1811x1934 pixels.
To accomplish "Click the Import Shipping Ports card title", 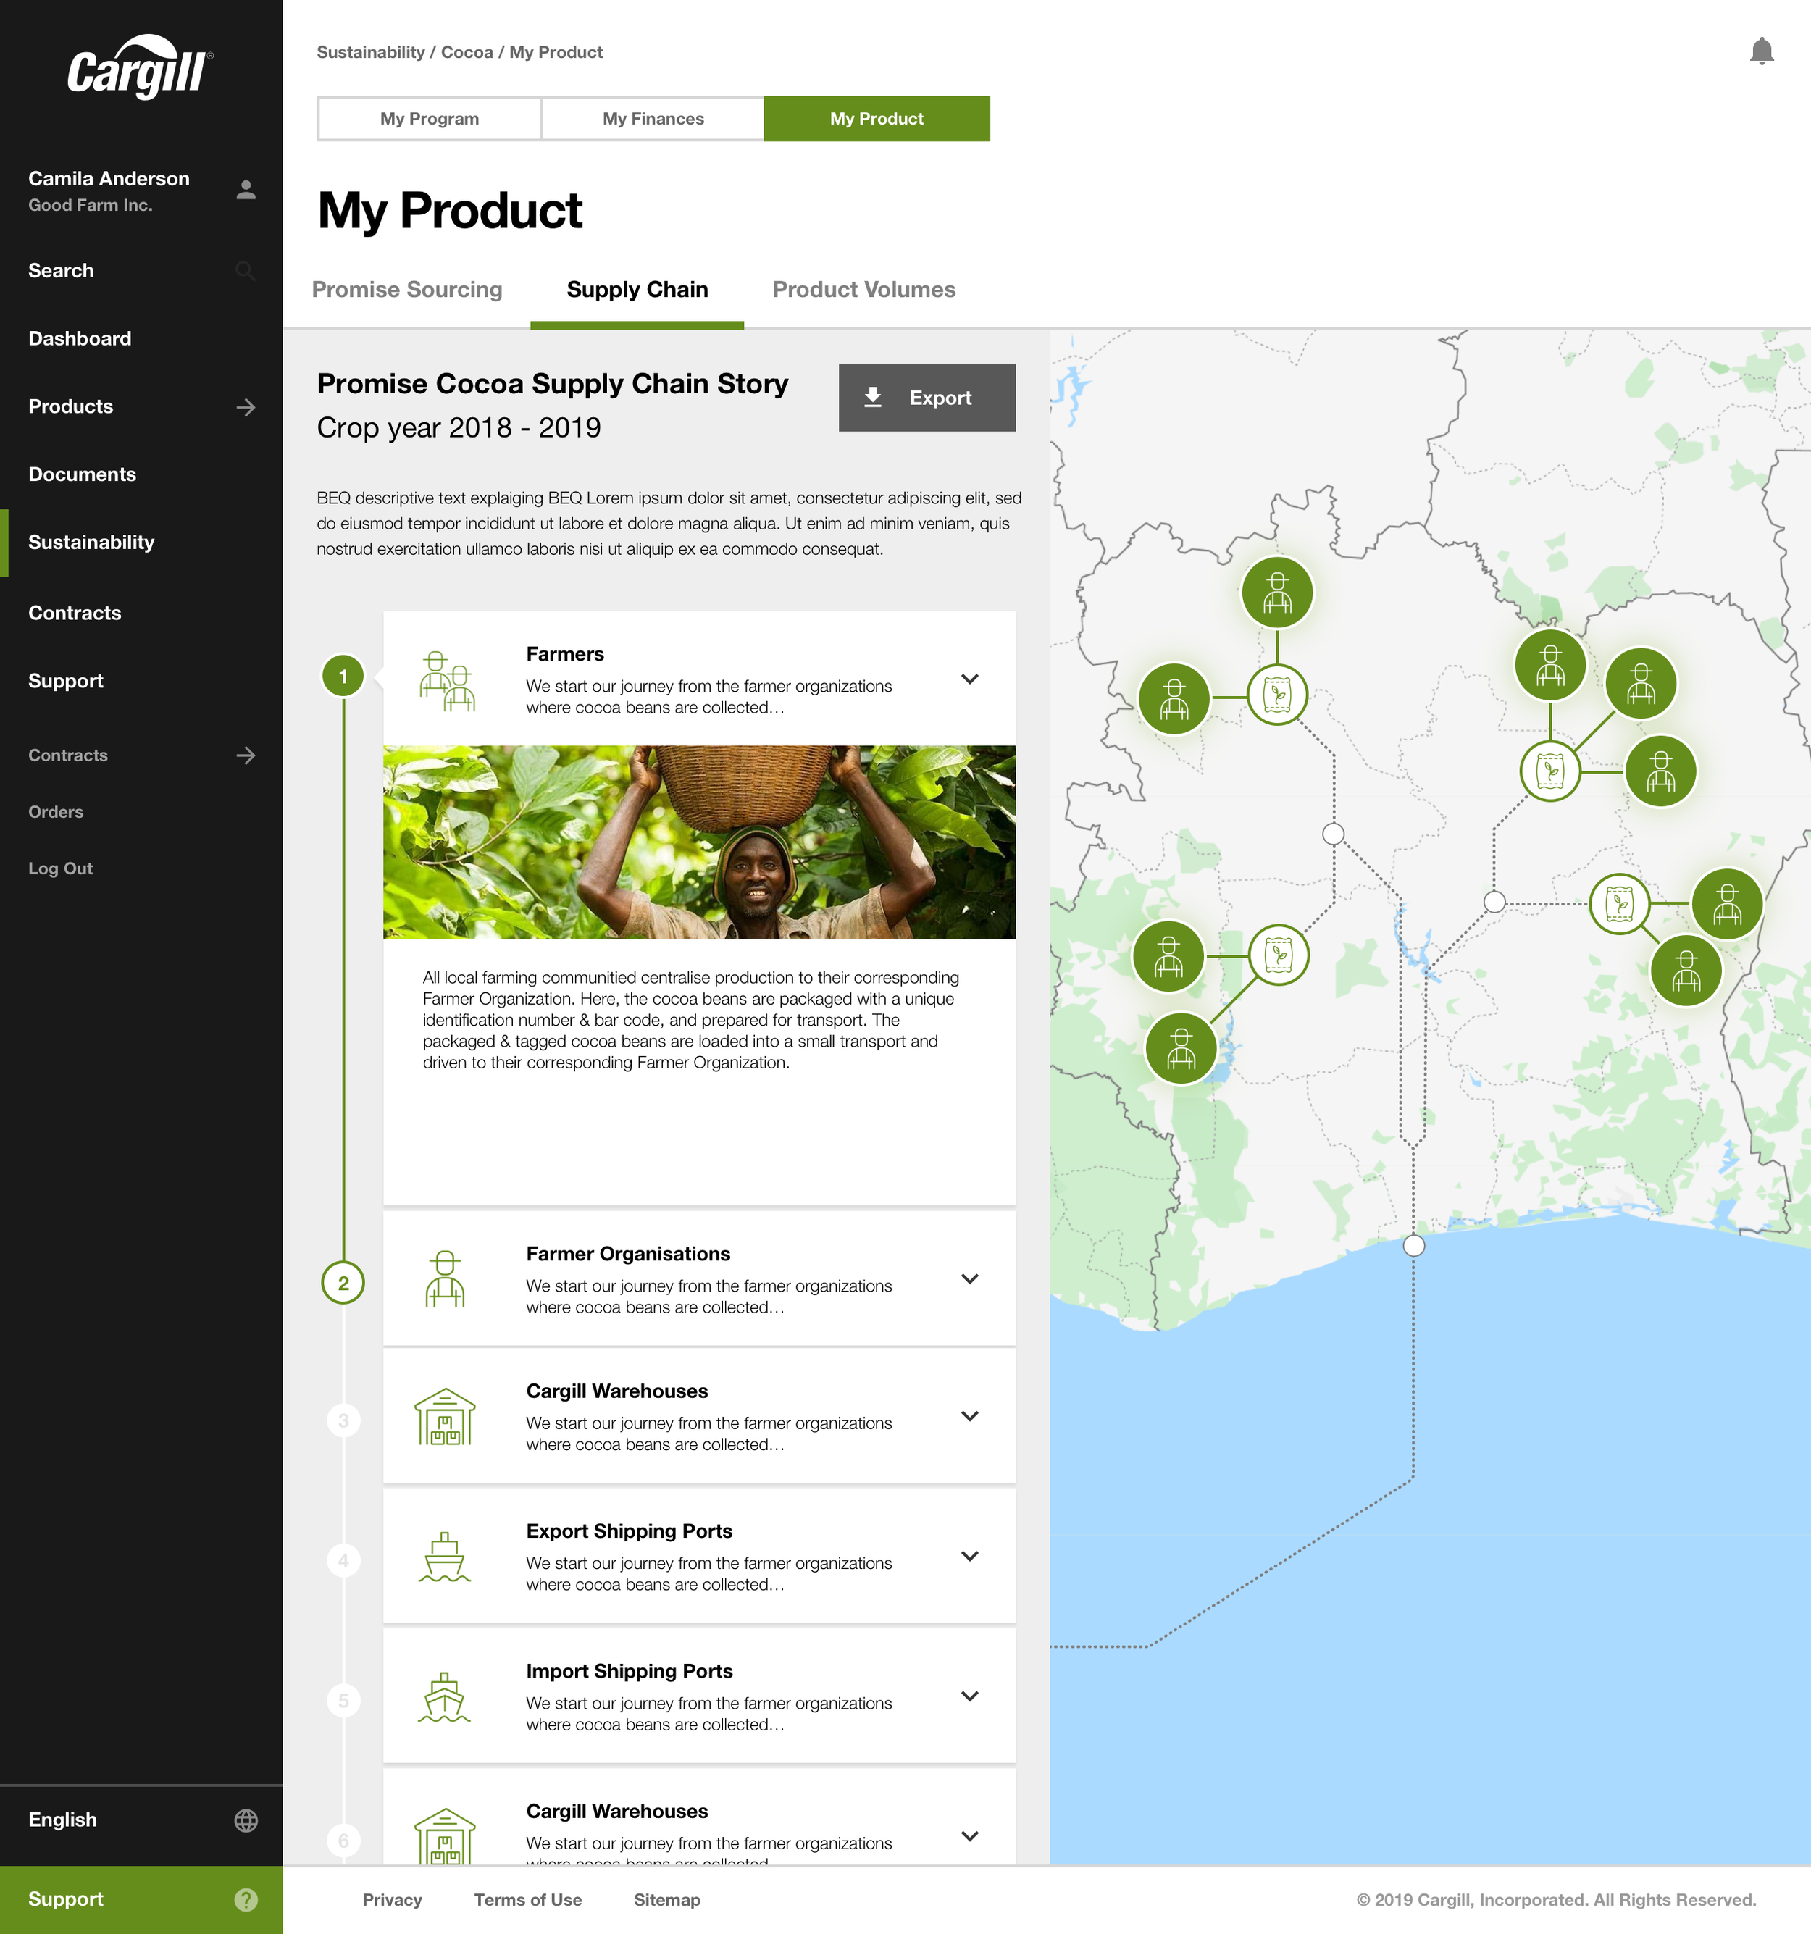I will coord(630,1671).
